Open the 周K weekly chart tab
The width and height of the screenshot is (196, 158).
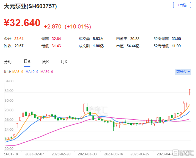click(45, 62)
